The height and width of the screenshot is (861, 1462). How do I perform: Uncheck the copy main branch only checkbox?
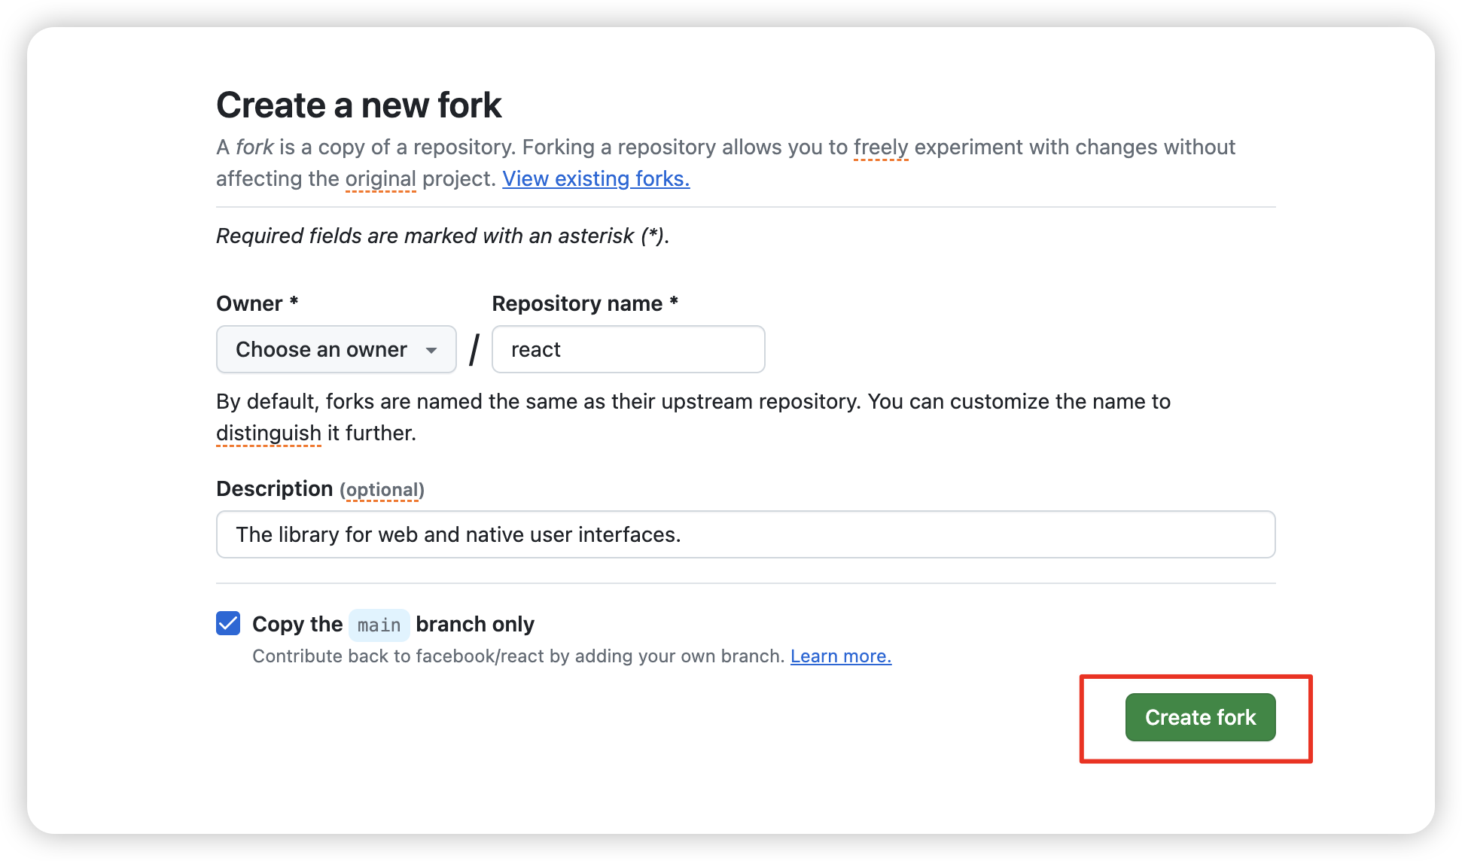pos(228,623)
